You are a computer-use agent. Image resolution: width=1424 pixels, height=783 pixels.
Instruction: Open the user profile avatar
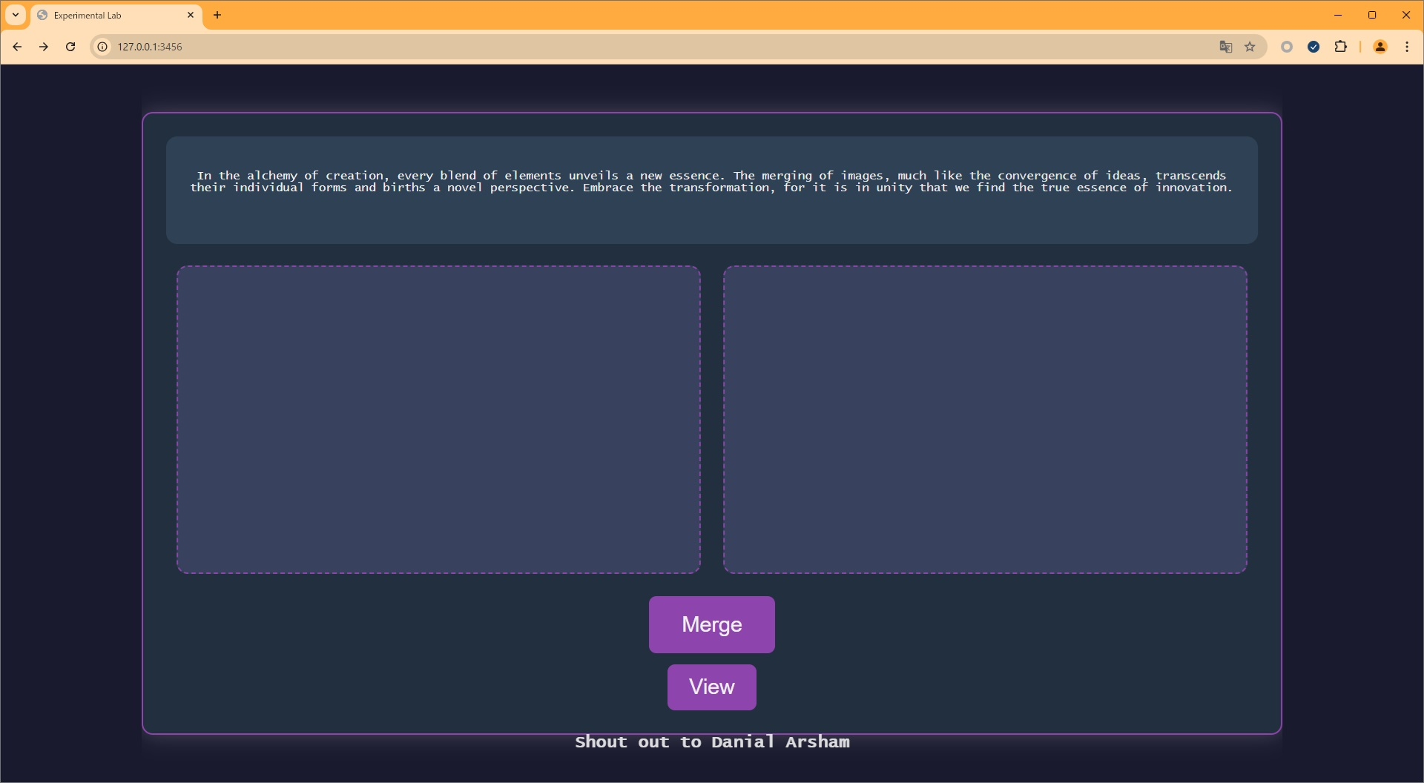pyautogui.click(x=1379, y=47)
